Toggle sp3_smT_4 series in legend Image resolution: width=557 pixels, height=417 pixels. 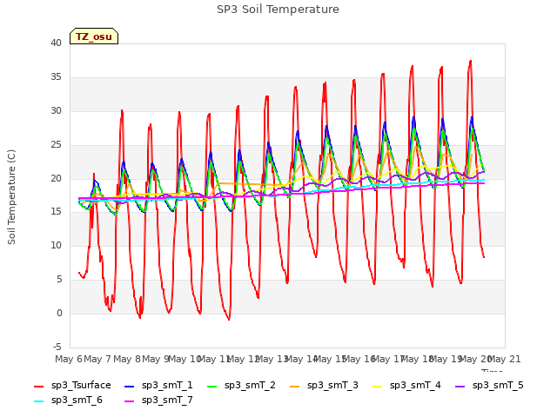[406, 386]
